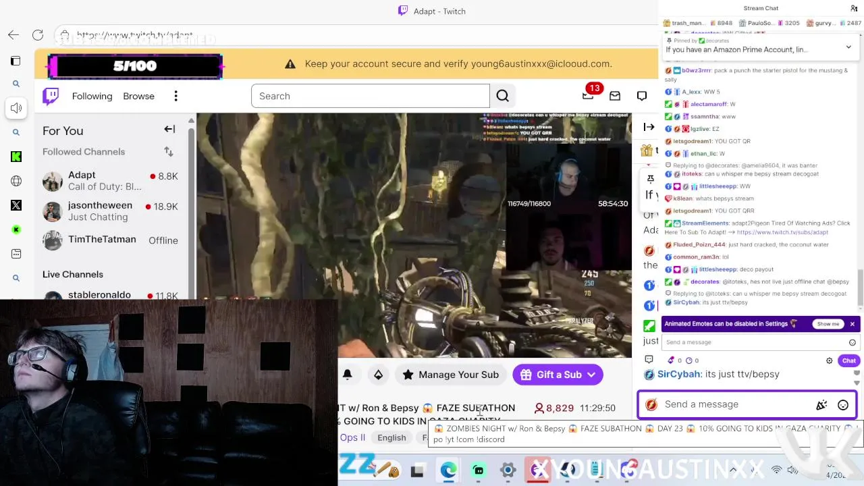Click top gifter trash_man in leaderboard
Screen dimensions: 864x486
(698, 23)
